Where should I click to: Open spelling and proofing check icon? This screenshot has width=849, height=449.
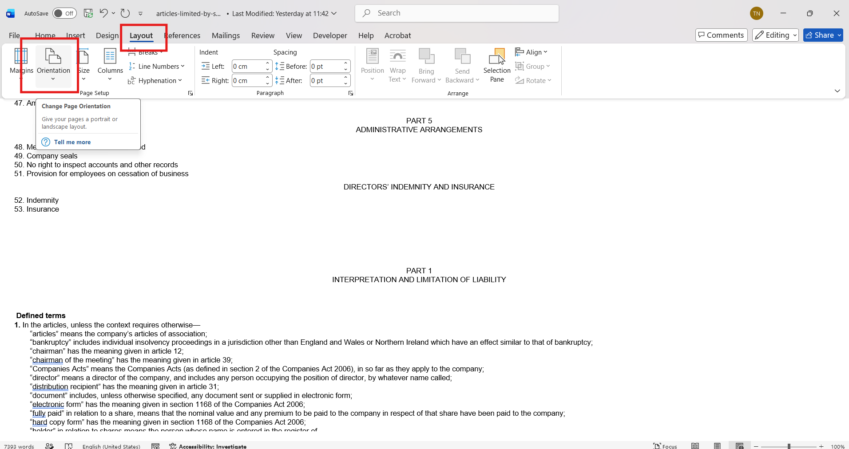click(x=68, y=446)
